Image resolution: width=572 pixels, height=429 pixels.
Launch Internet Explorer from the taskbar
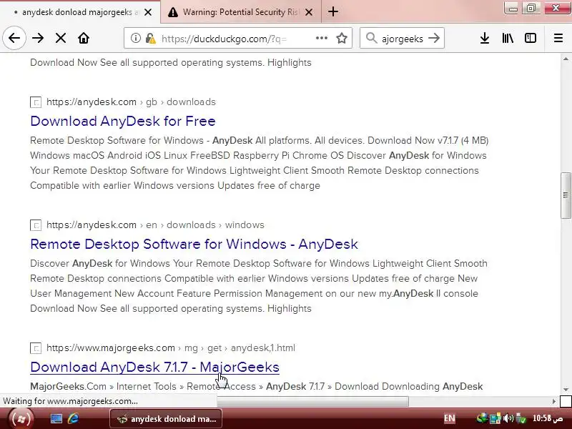point(73,418)
